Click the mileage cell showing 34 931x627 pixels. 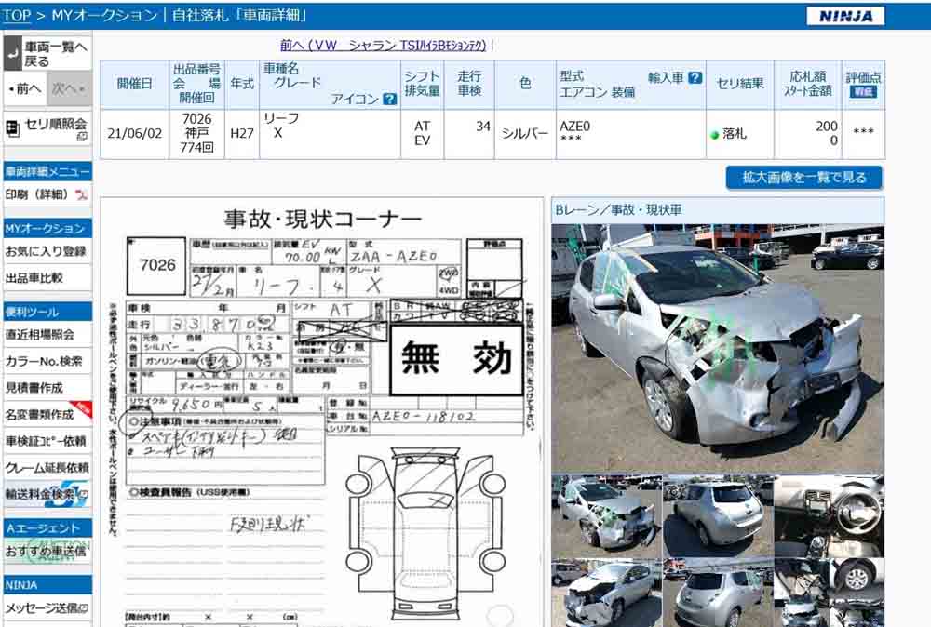(x=469, y=133)
